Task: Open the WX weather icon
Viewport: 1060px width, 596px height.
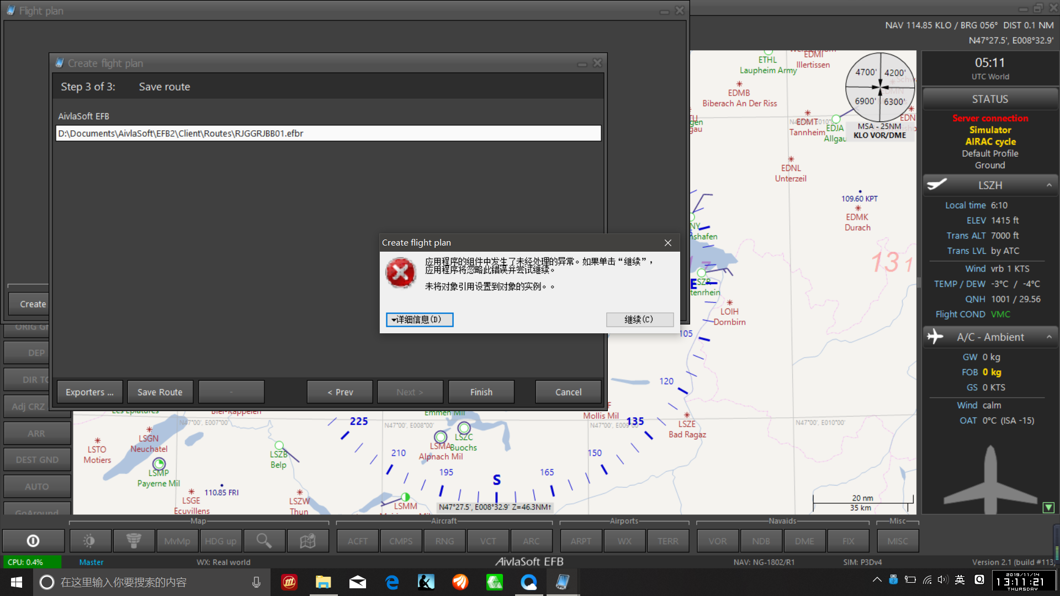Action: pyautogui.click(x=624, y=540)
